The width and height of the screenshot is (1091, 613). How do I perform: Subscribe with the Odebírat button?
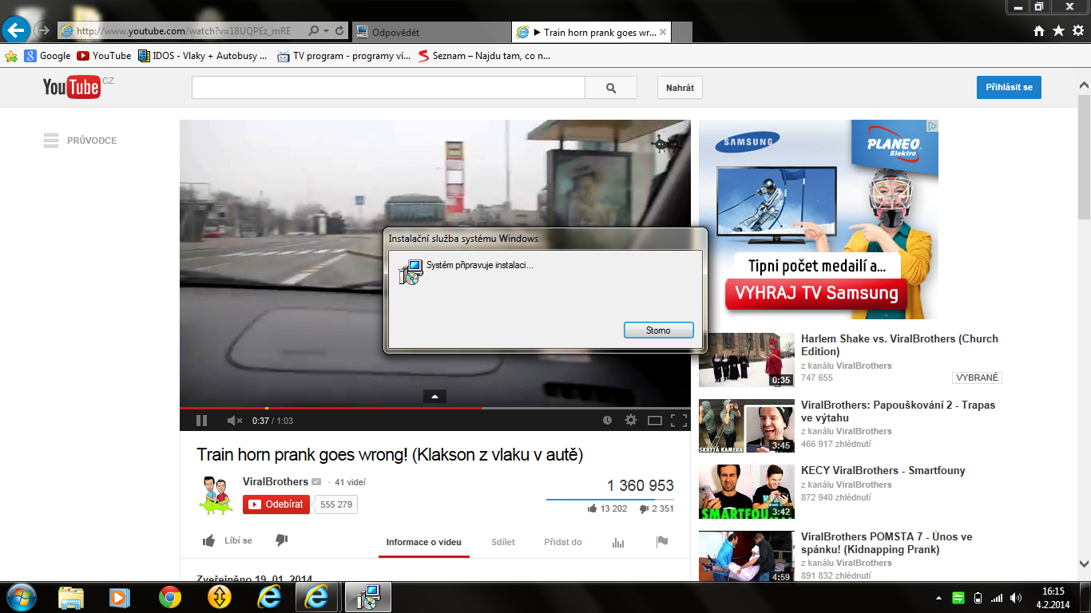click(276, 504)
